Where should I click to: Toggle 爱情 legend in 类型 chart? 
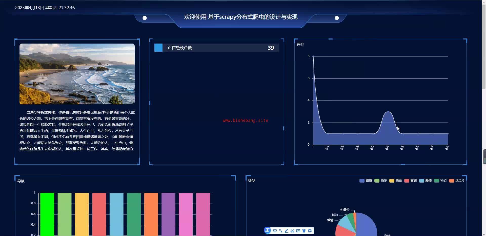click(426, 181)
